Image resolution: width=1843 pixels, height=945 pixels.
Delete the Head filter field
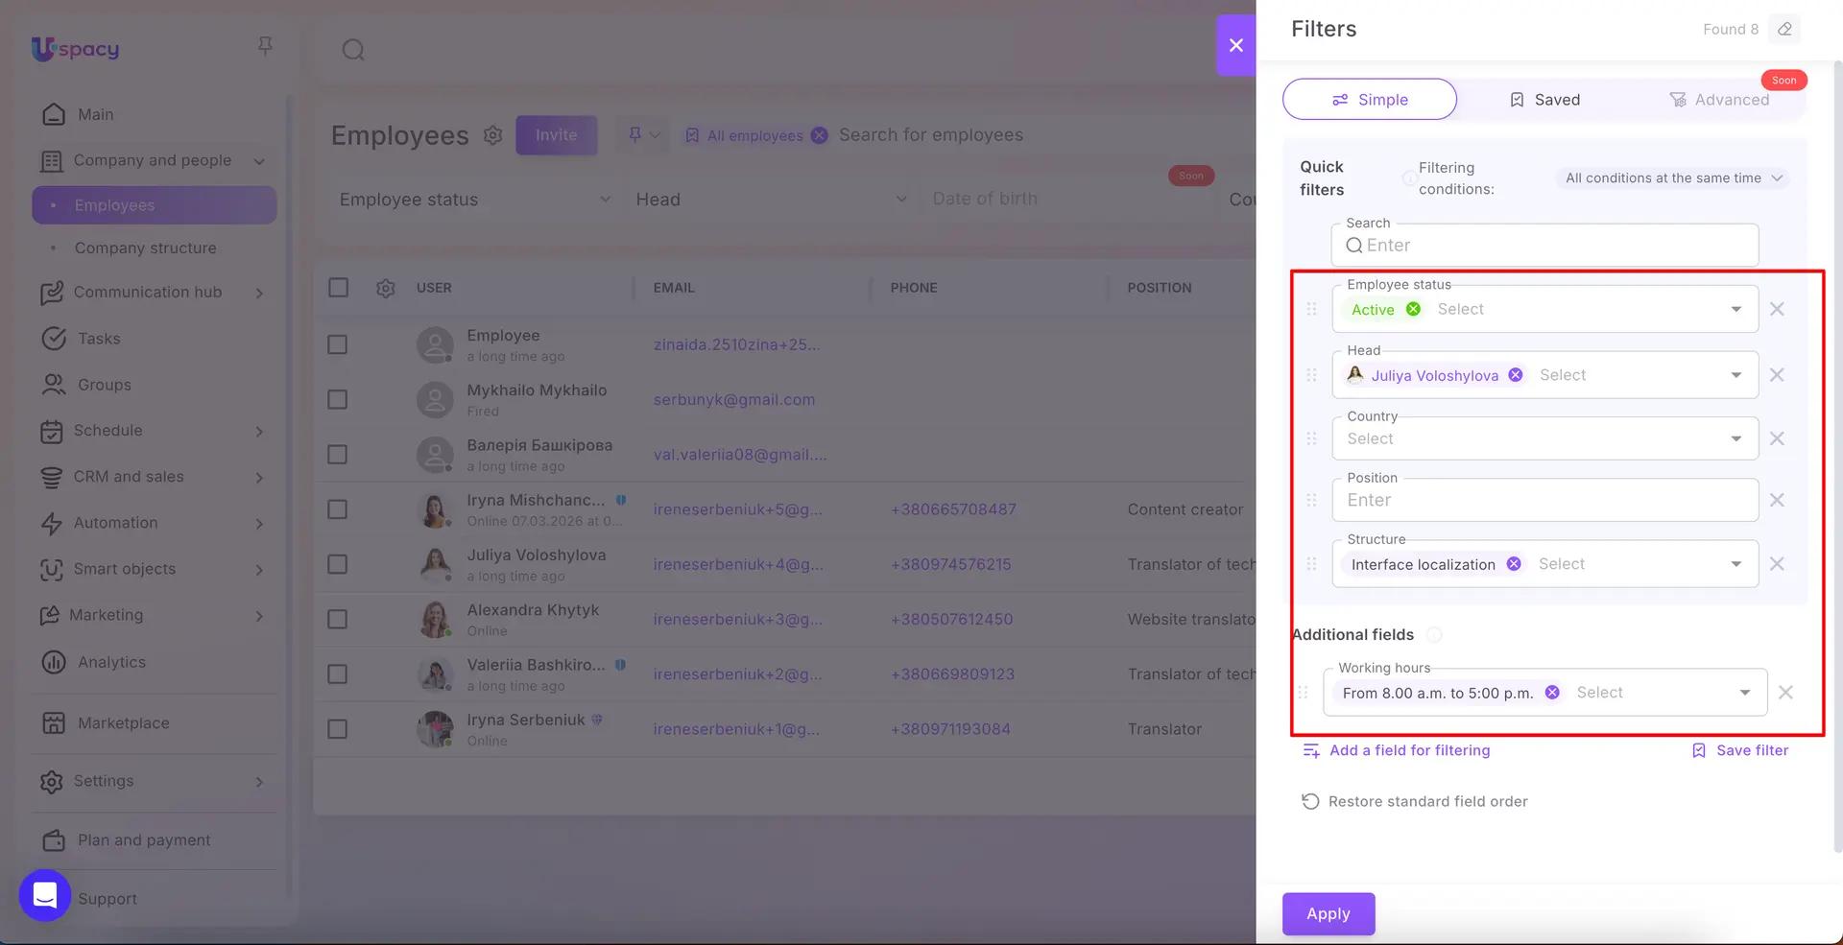1777,375
